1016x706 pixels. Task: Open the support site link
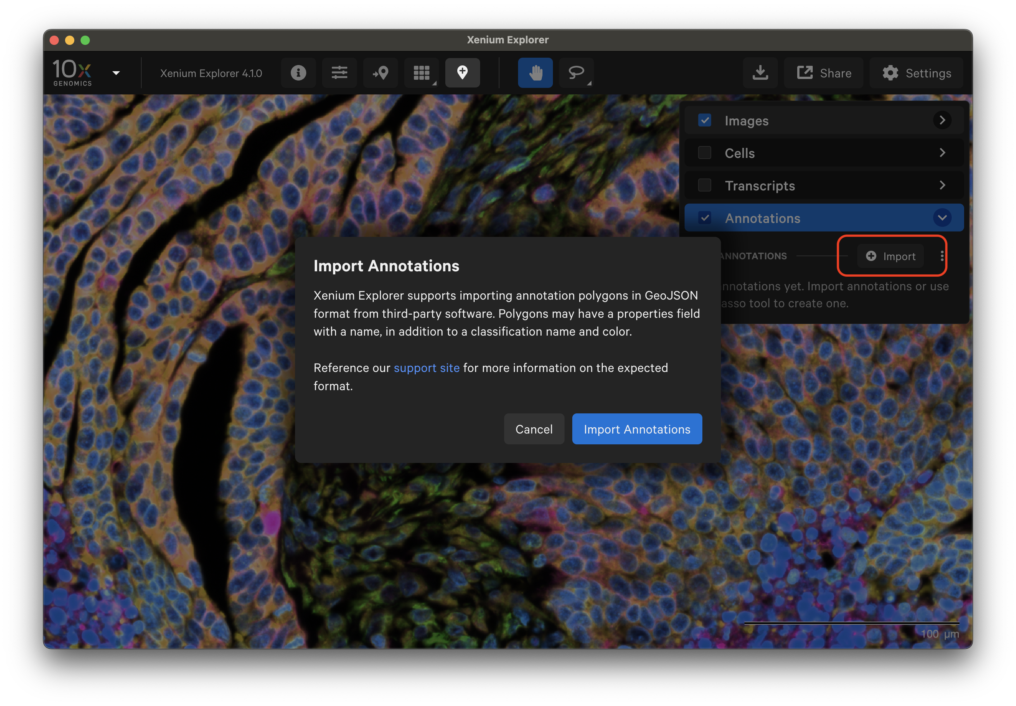pos(427,368)
